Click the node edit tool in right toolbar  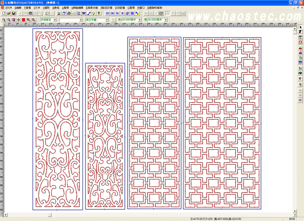[300, 37]
